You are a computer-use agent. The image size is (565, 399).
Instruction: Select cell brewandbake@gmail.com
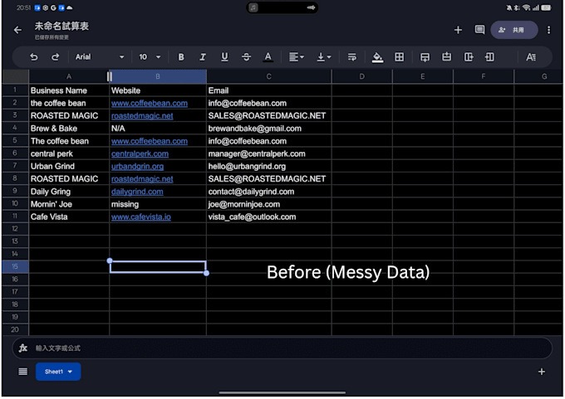pos(269,129)
